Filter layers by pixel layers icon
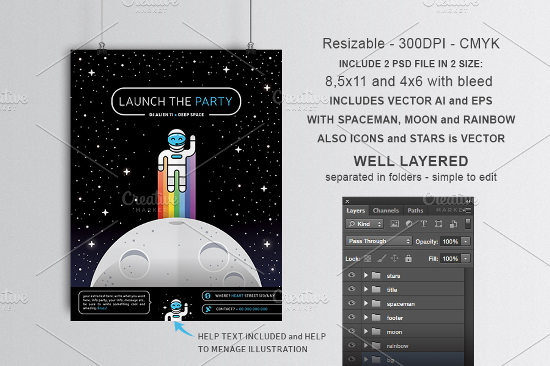550x366 pixels. [394, 224]
